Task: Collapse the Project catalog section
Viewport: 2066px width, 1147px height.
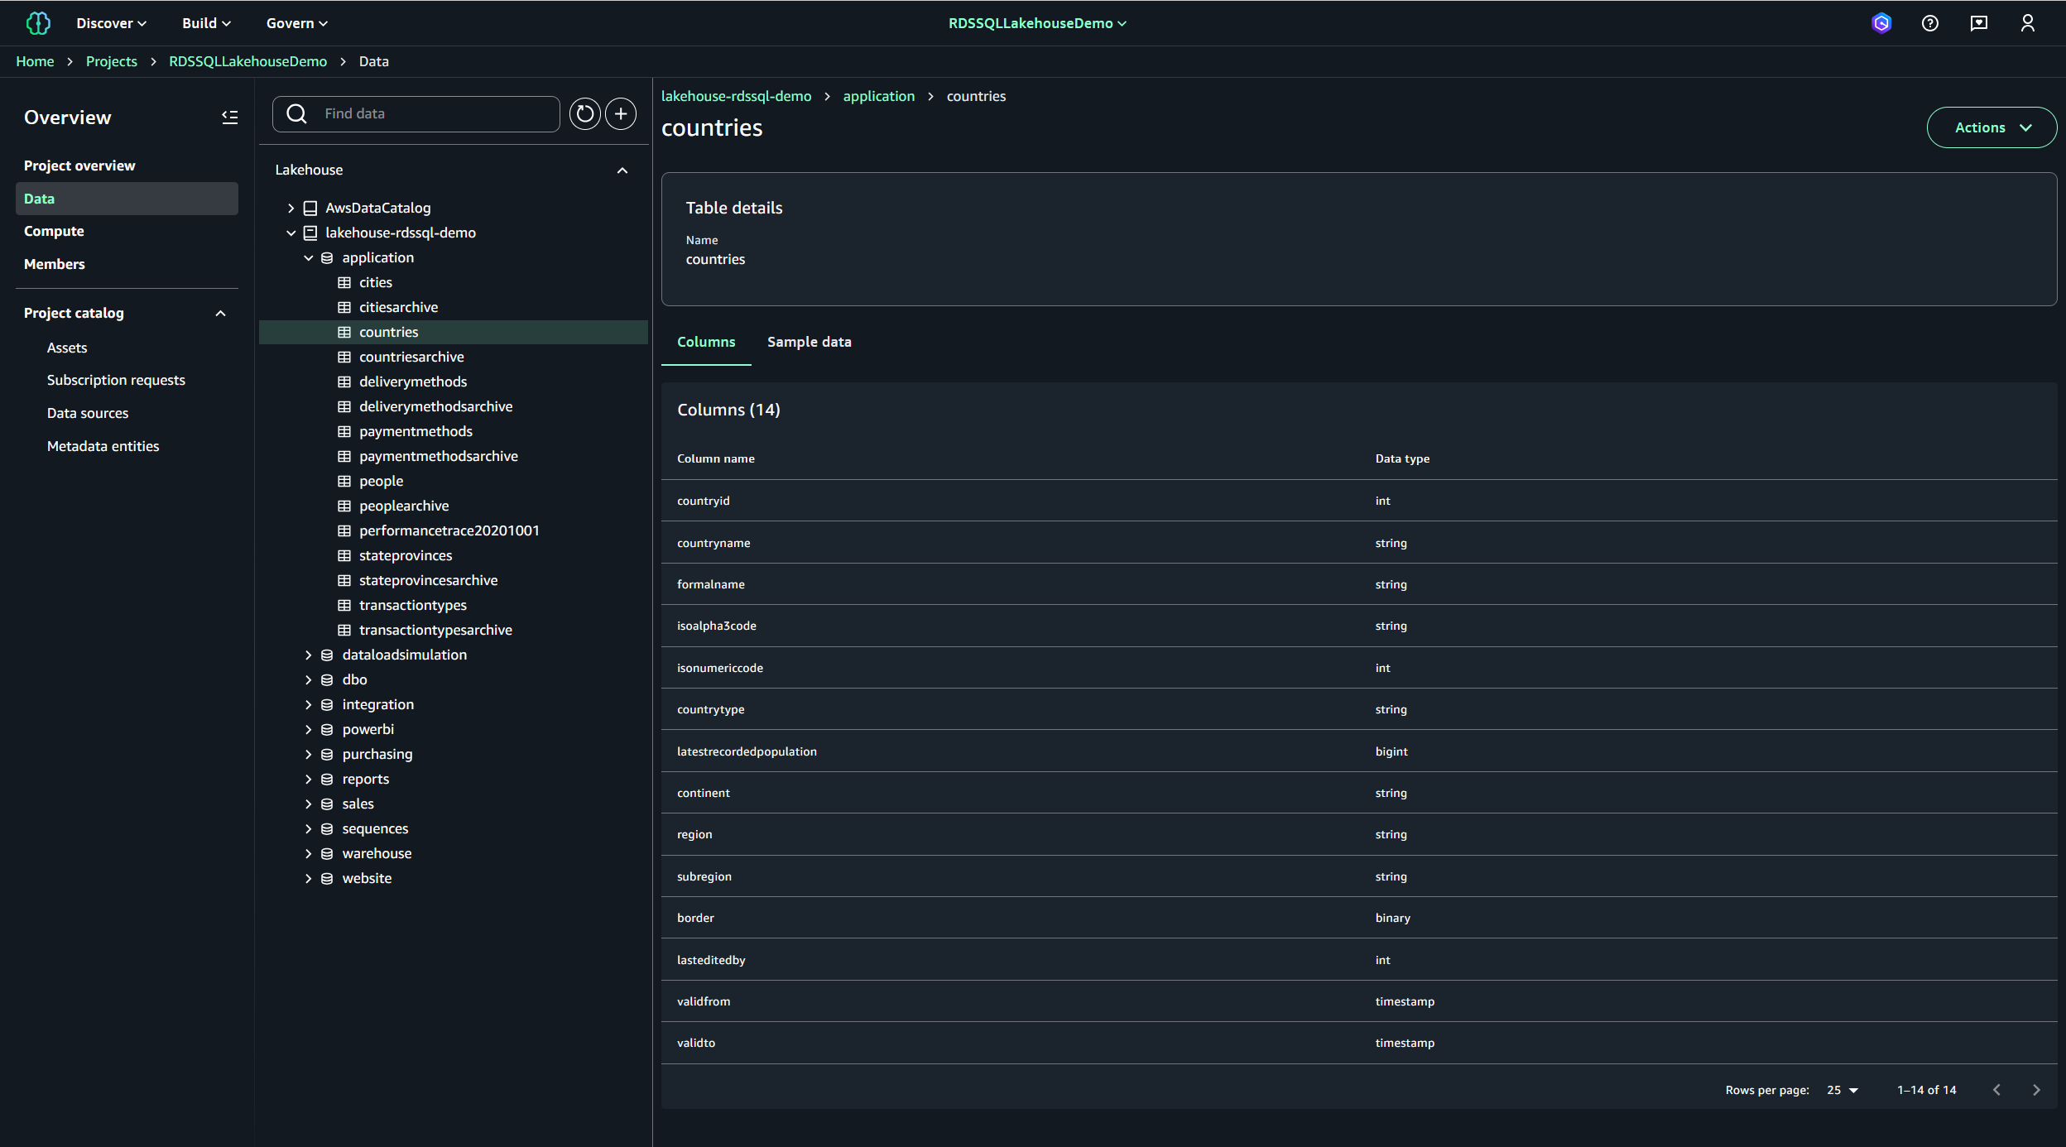Action: point(220,314)
